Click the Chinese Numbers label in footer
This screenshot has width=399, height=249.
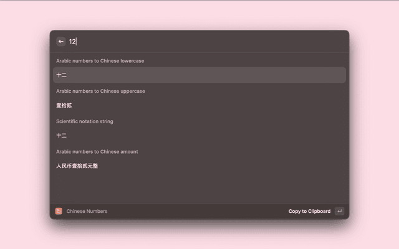[x=87, y=211]
